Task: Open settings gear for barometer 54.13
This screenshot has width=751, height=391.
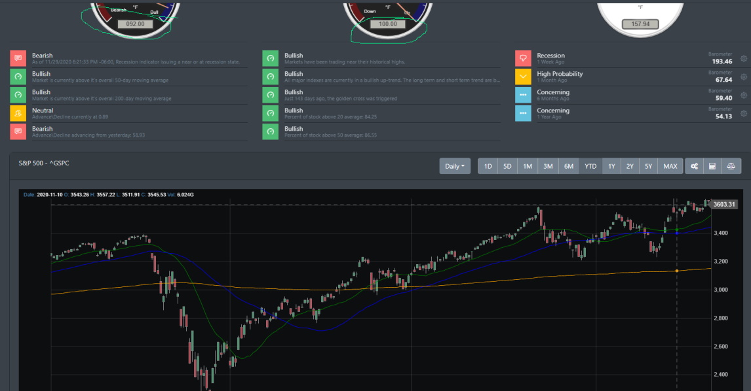Action: [x=743, y=113]
